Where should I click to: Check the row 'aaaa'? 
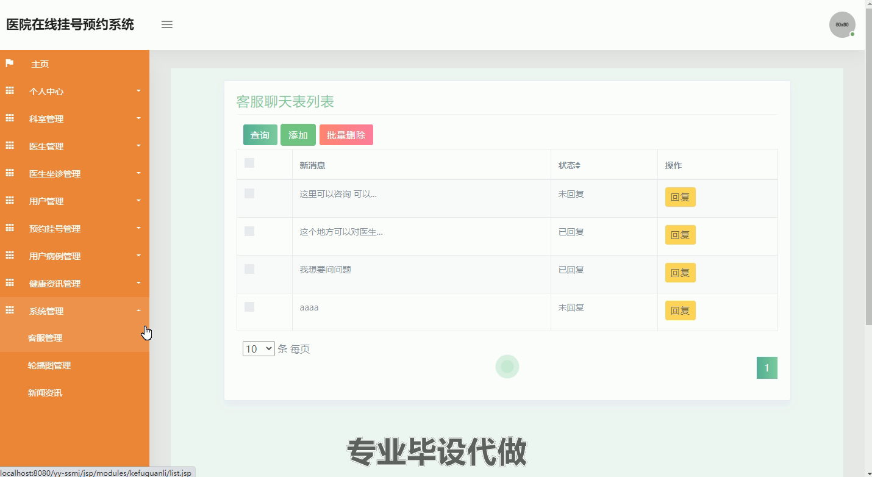click(x=249, y=307)
